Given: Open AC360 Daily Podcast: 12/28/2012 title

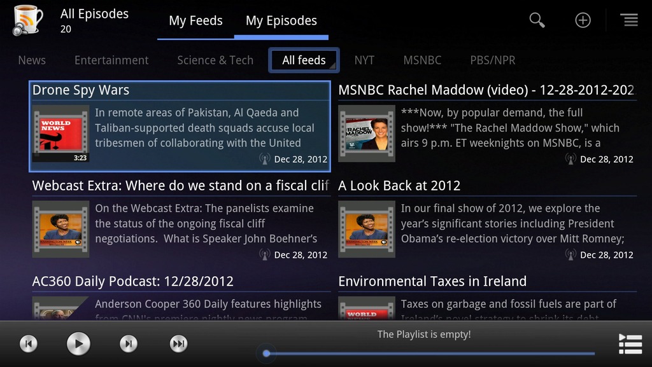Looking at the screenshot, I should tap(132, 281).
